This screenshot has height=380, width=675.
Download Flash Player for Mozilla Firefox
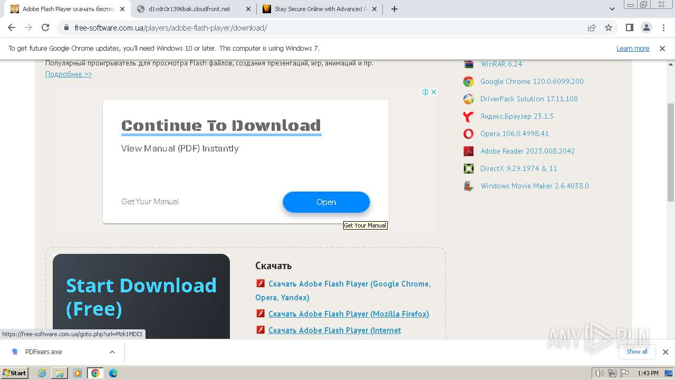point(349,314)
